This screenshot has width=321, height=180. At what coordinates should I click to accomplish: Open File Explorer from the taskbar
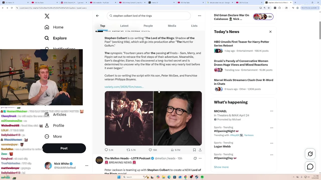[164, 177]
